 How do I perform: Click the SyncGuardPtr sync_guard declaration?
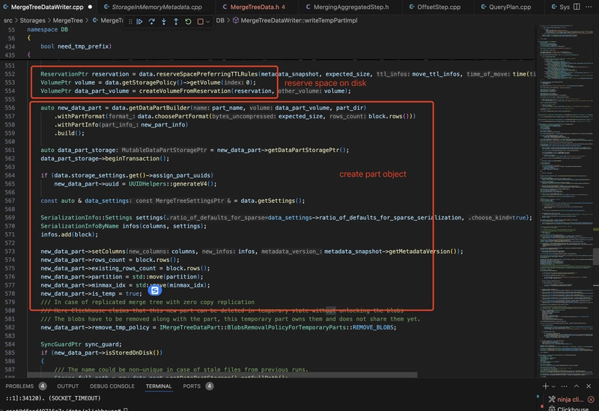81,344
